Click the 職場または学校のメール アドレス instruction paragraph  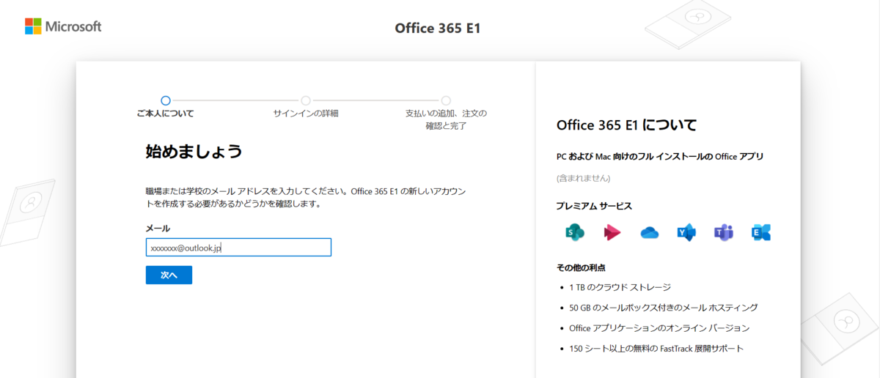[x=307, y=198]
